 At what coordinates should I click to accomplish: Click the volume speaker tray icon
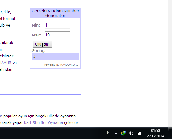(131, 133)
